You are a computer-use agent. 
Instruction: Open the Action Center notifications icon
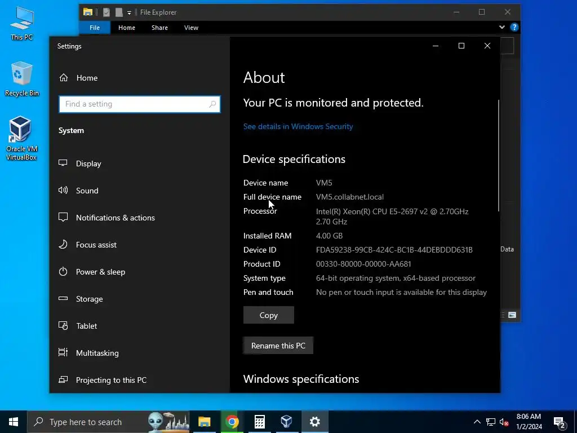(560, 422)
